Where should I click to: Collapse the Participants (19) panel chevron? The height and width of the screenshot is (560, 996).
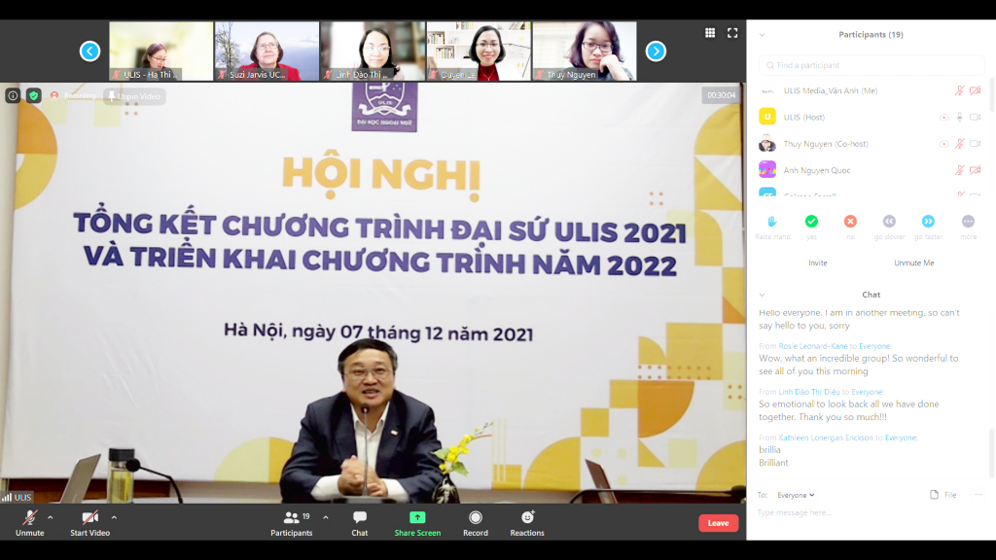763,35
